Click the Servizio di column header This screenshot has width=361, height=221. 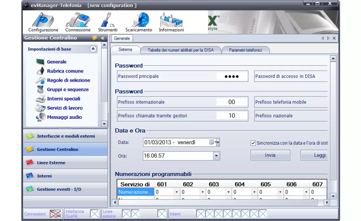[x=135, y=184]
